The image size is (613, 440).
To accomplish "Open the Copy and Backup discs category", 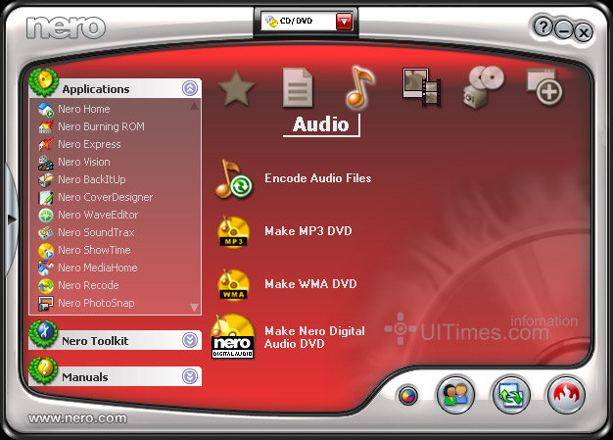I will 483,87.
